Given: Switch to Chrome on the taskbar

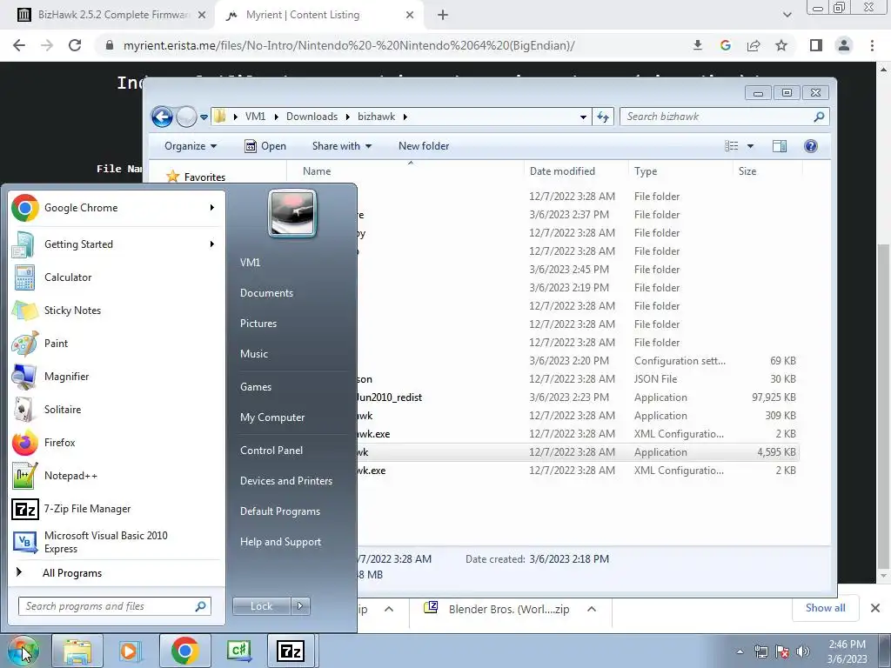Looking at the screenshot, I should point(184,651).
